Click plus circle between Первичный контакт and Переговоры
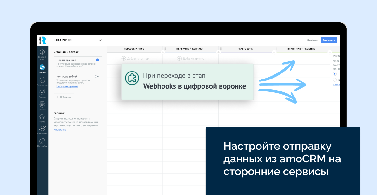This screenshot has height=195, width=377. point(219,52)
